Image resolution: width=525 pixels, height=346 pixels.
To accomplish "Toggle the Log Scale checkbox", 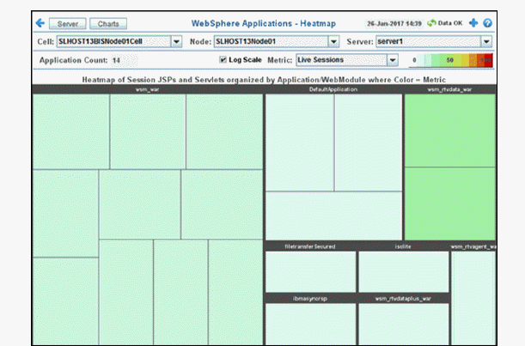I will 223,59.
